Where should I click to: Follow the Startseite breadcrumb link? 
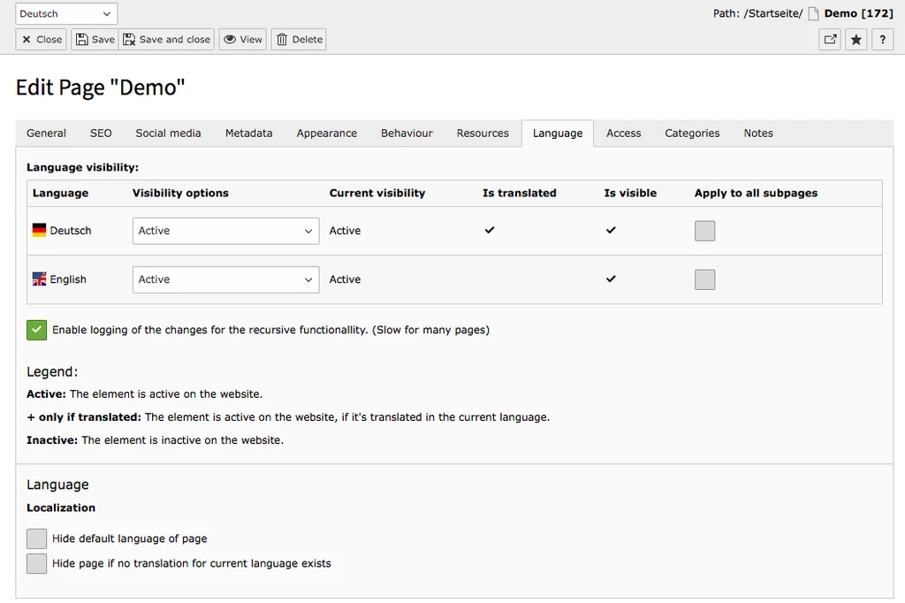(768, 12)
